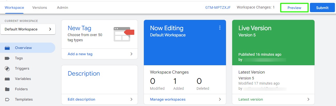Click Workspace Changes: 1 in header

click(256, 7)
